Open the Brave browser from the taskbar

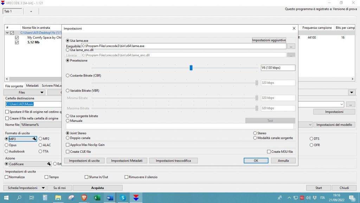tap(84, 198)
